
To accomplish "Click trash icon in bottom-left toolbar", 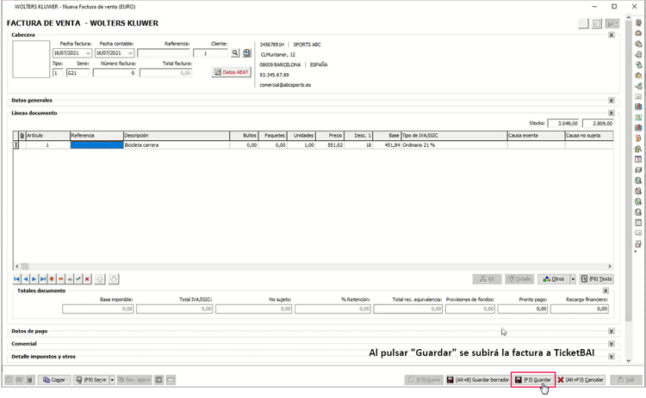I will pyautogui.click(x=29, y=380).
